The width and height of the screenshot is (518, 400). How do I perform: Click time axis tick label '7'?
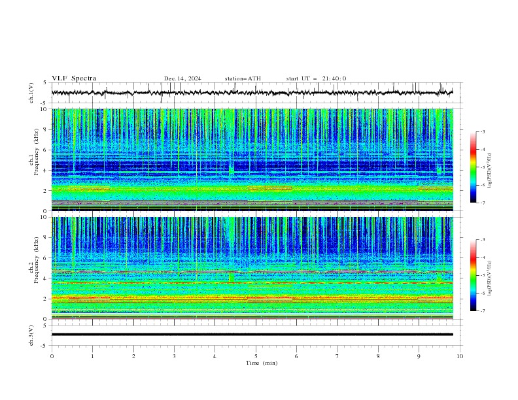click(337, 356)
